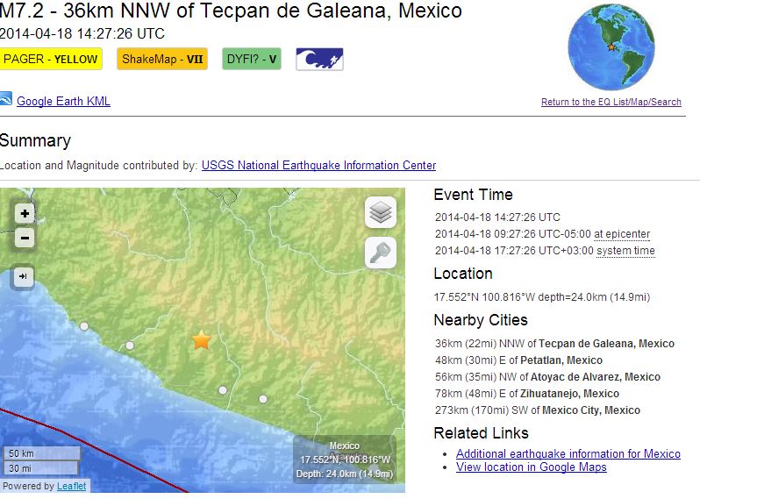Click the tsunami wave icon badge
This screenshot has height=499, width=757.
(x=319, y=60)
